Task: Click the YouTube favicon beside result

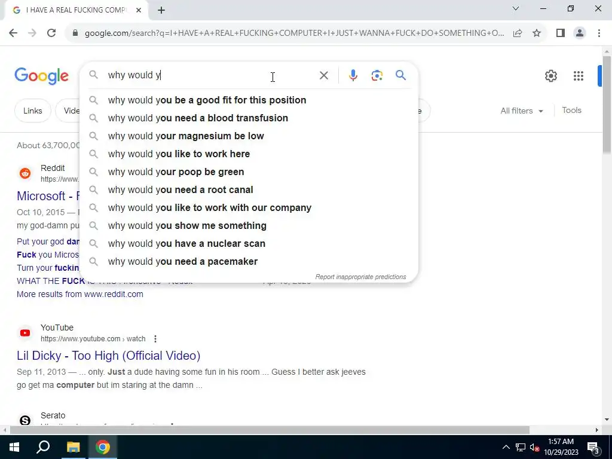Action: tap(25, 333)
